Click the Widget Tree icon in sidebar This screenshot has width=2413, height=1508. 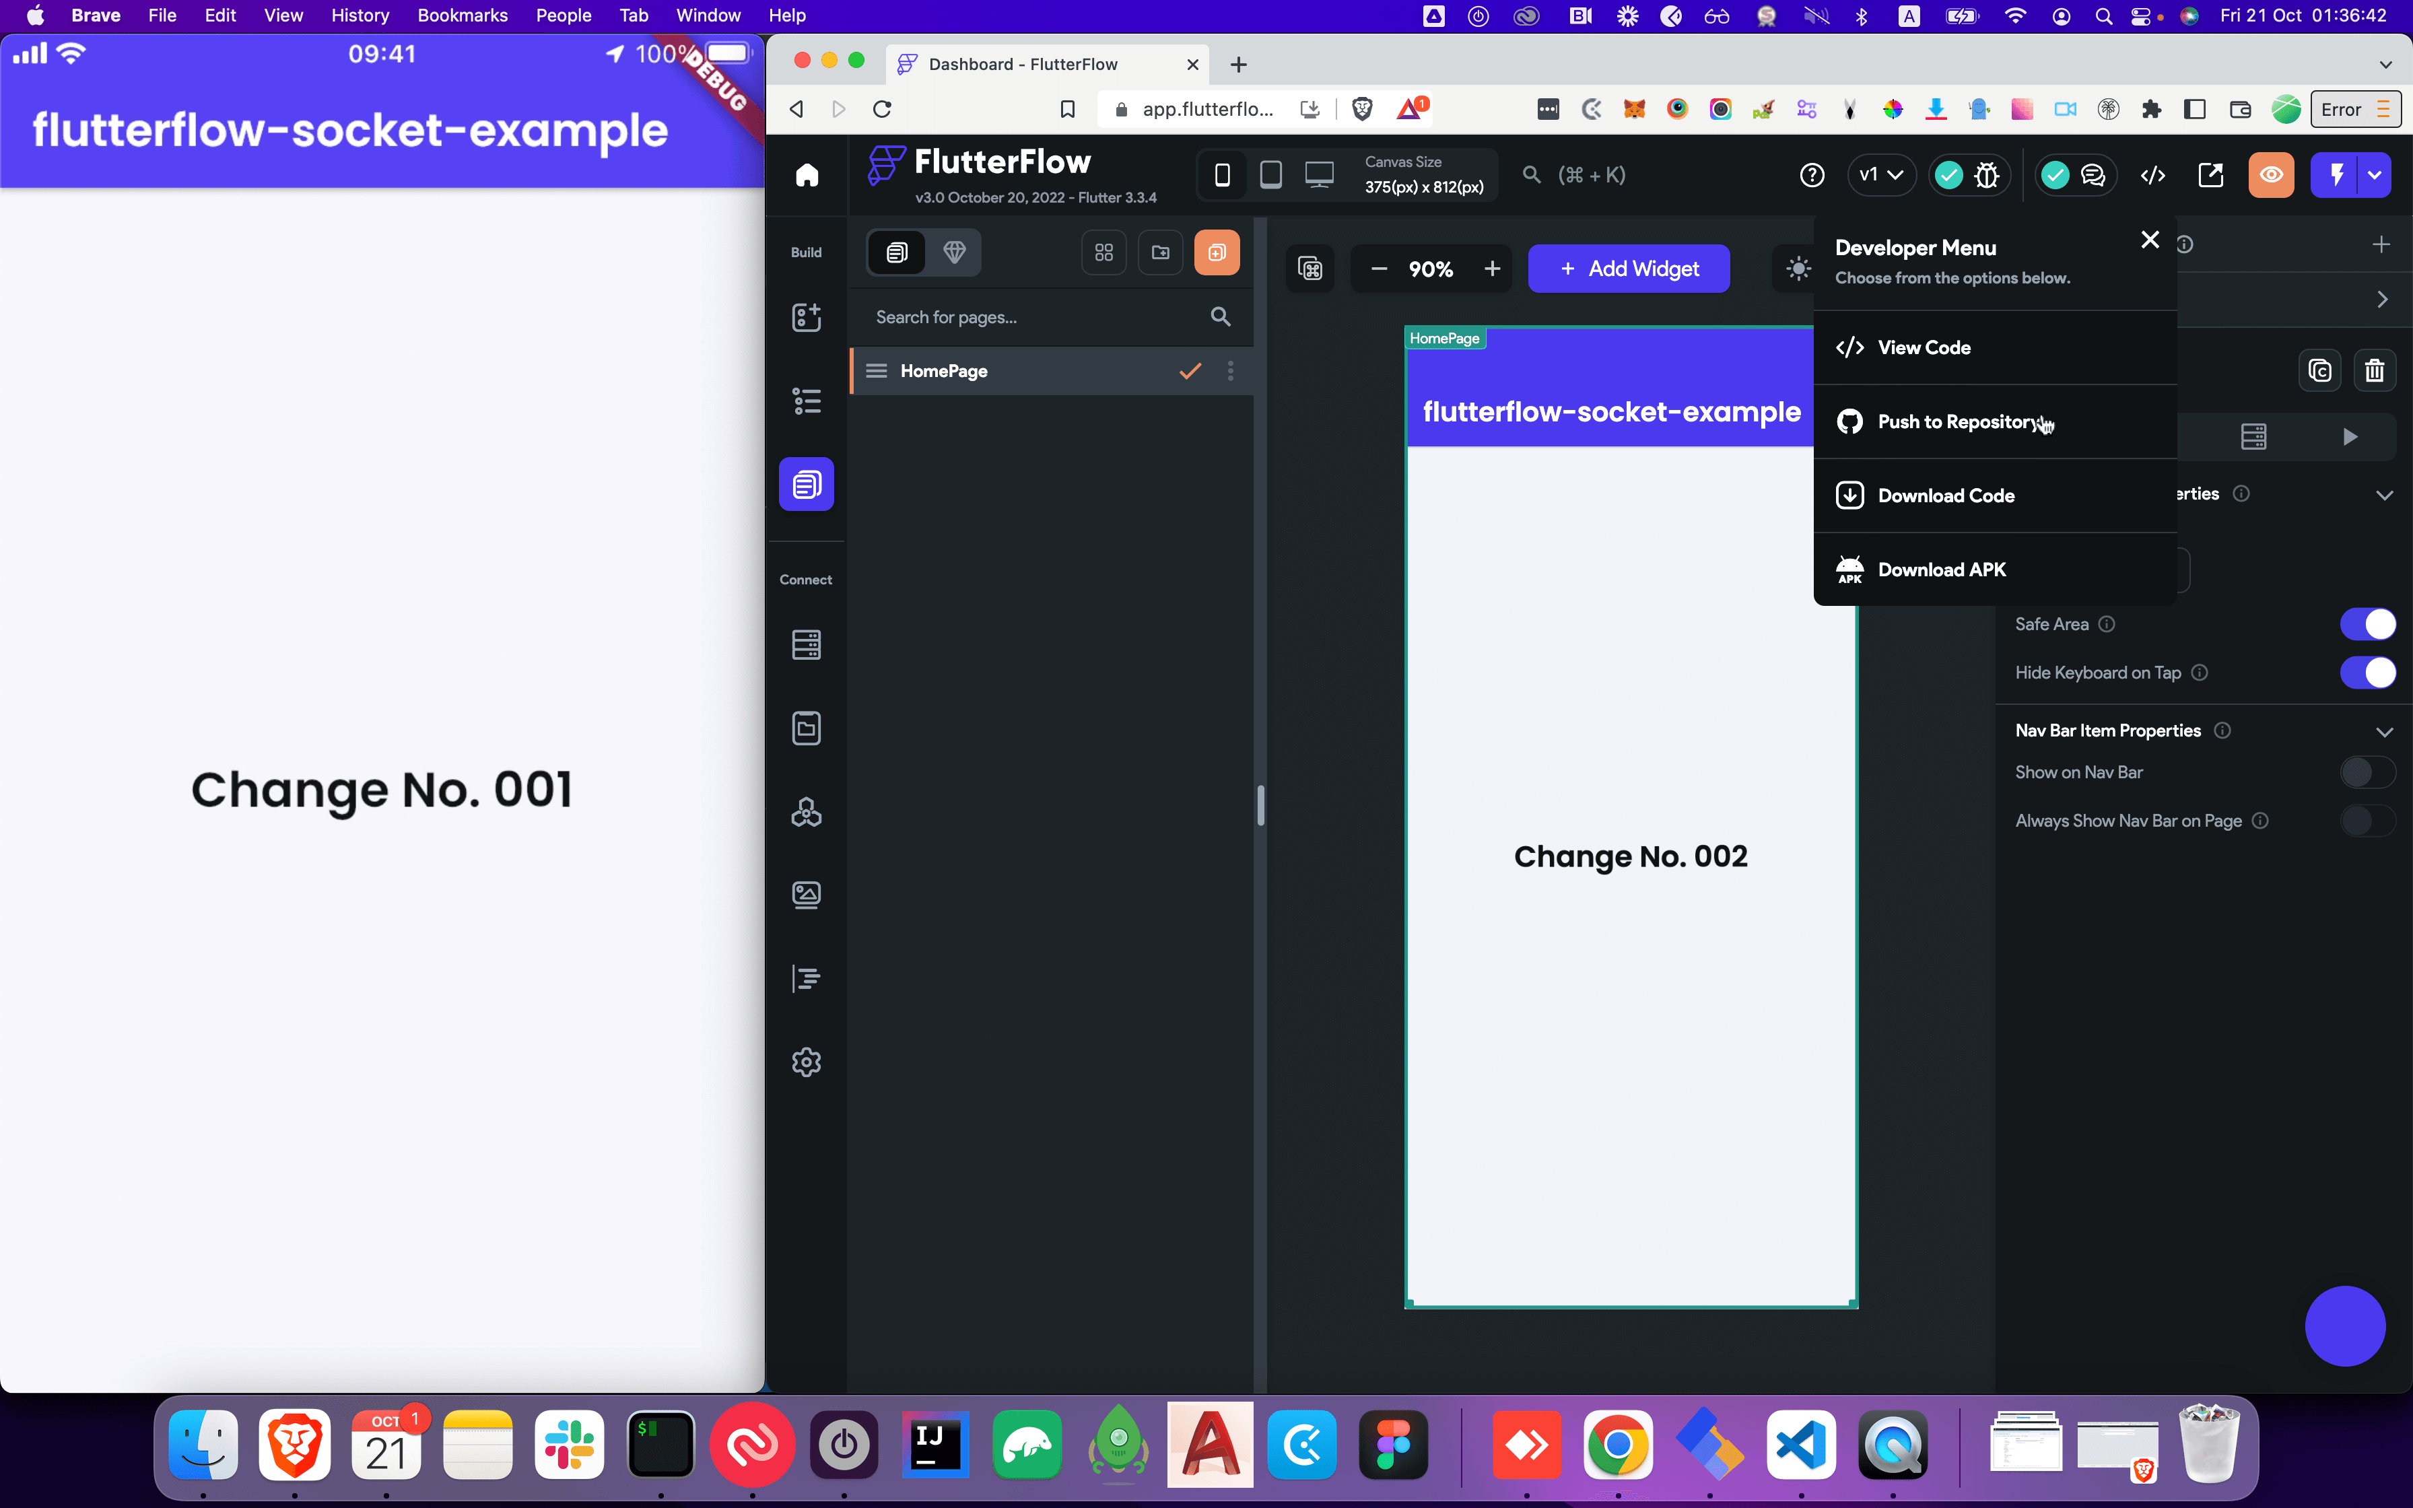point(806,401)
